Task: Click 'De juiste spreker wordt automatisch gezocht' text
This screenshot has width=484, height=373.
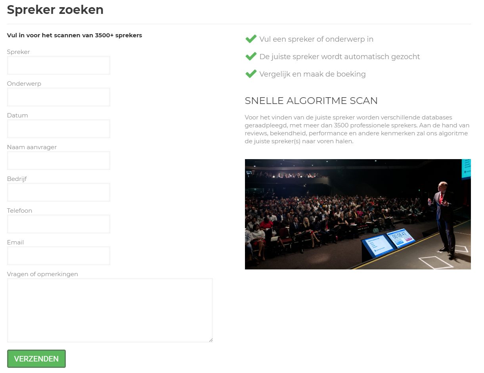Action: [340, 57]
